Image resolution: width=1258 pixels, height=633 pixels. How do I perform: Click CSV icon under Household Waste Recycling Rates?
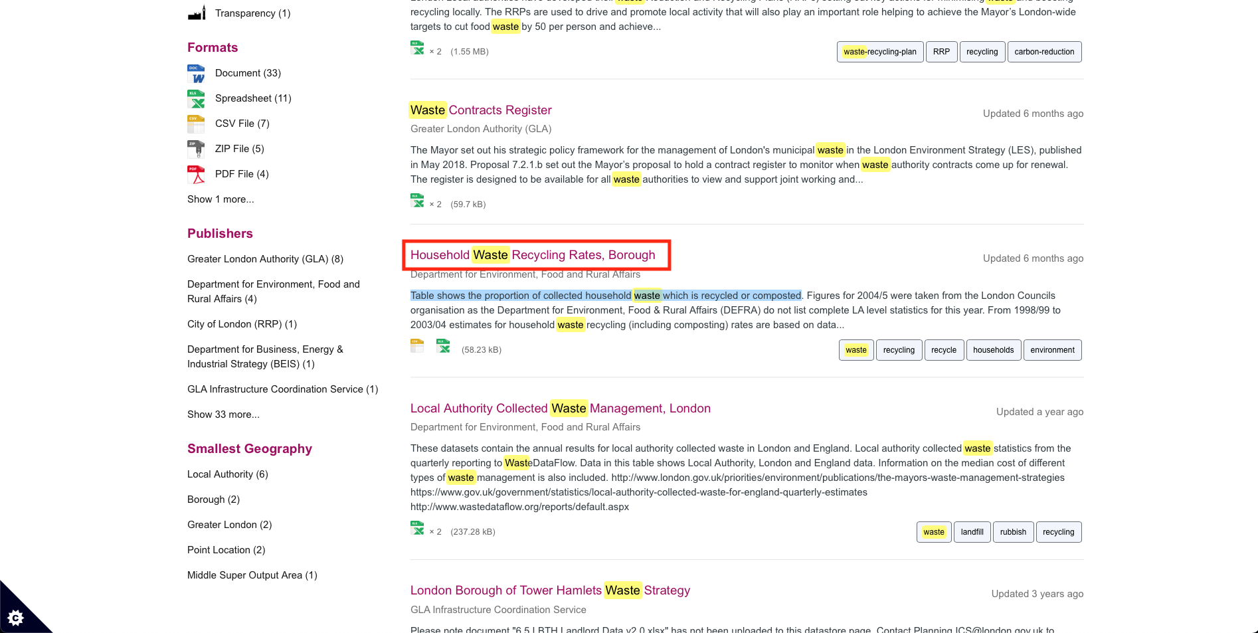(x=417, y=346)
